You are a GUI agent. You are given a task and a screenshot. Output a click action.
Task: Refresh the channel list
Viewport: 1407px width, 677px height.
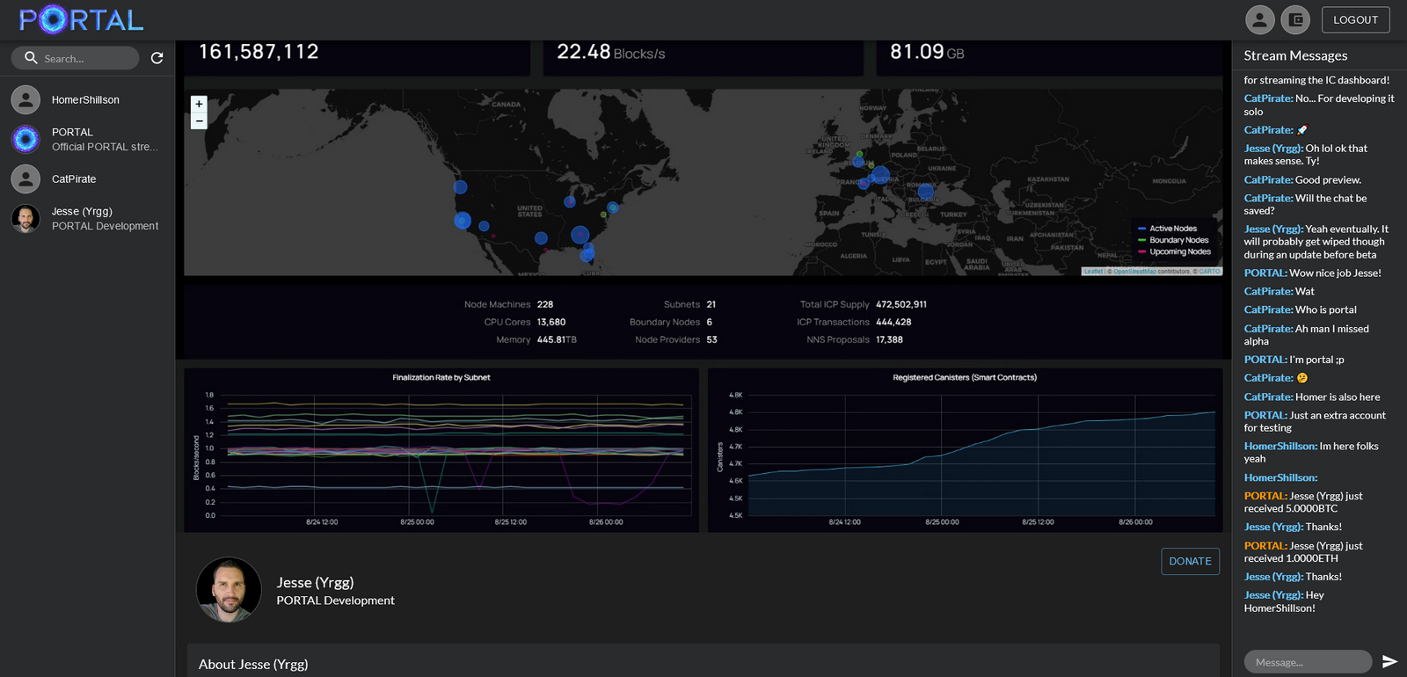click(x=157, y=58)
